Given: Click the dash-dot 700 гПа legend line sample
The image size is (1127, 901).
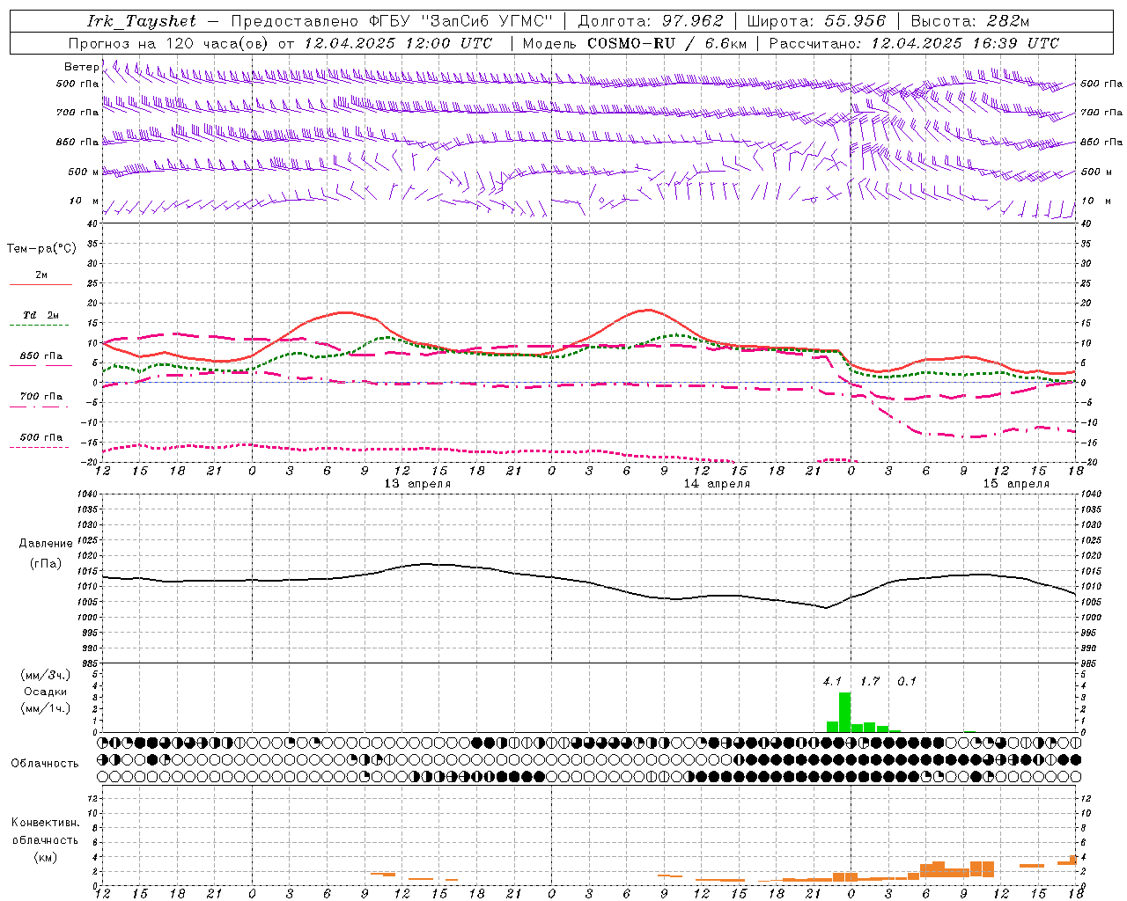Looking at the screenshot, I should (x=39, y=407).
